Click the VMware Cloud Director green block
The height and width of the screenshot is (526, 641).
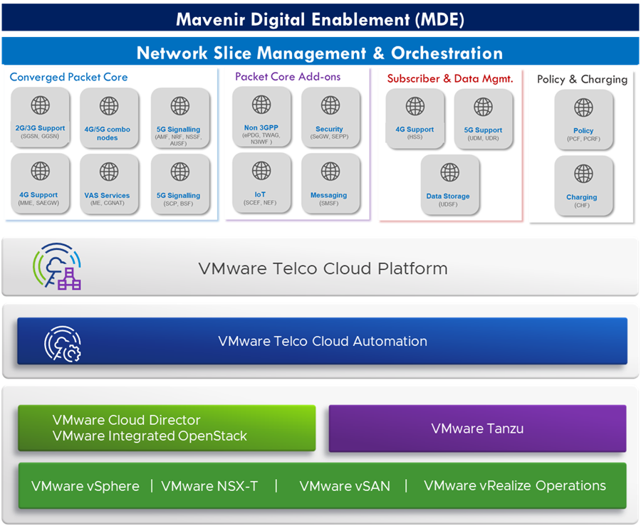pyautogui.click(x=167, y=428)
